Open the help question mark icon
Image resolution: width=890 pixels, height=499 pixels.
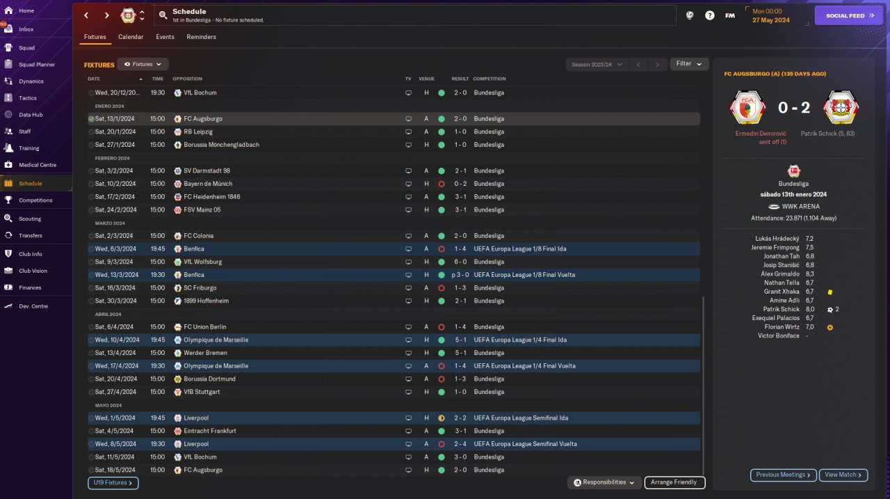[x=709, y=15]
